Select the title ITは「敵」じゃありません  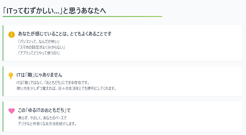tap(39, 75)
